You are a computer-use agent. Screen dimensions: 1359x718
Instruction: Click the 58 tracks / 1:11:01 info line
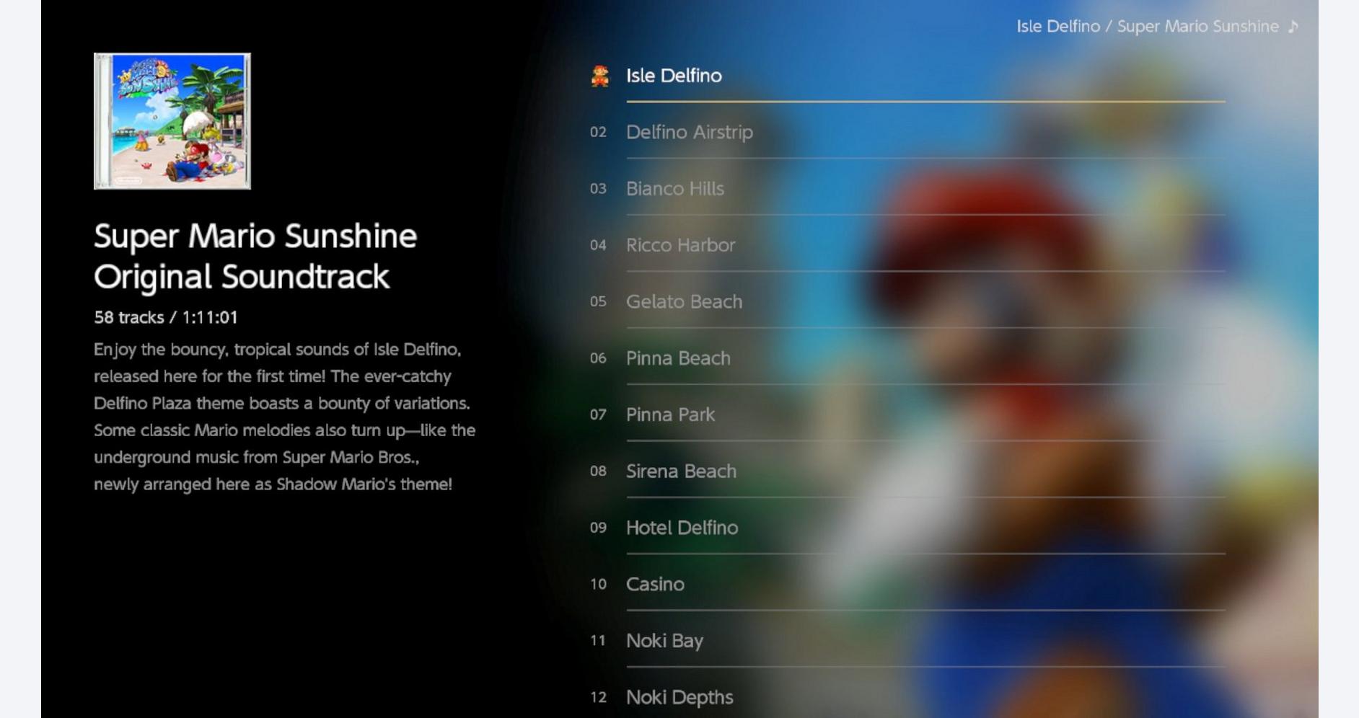tap(166, 318)
